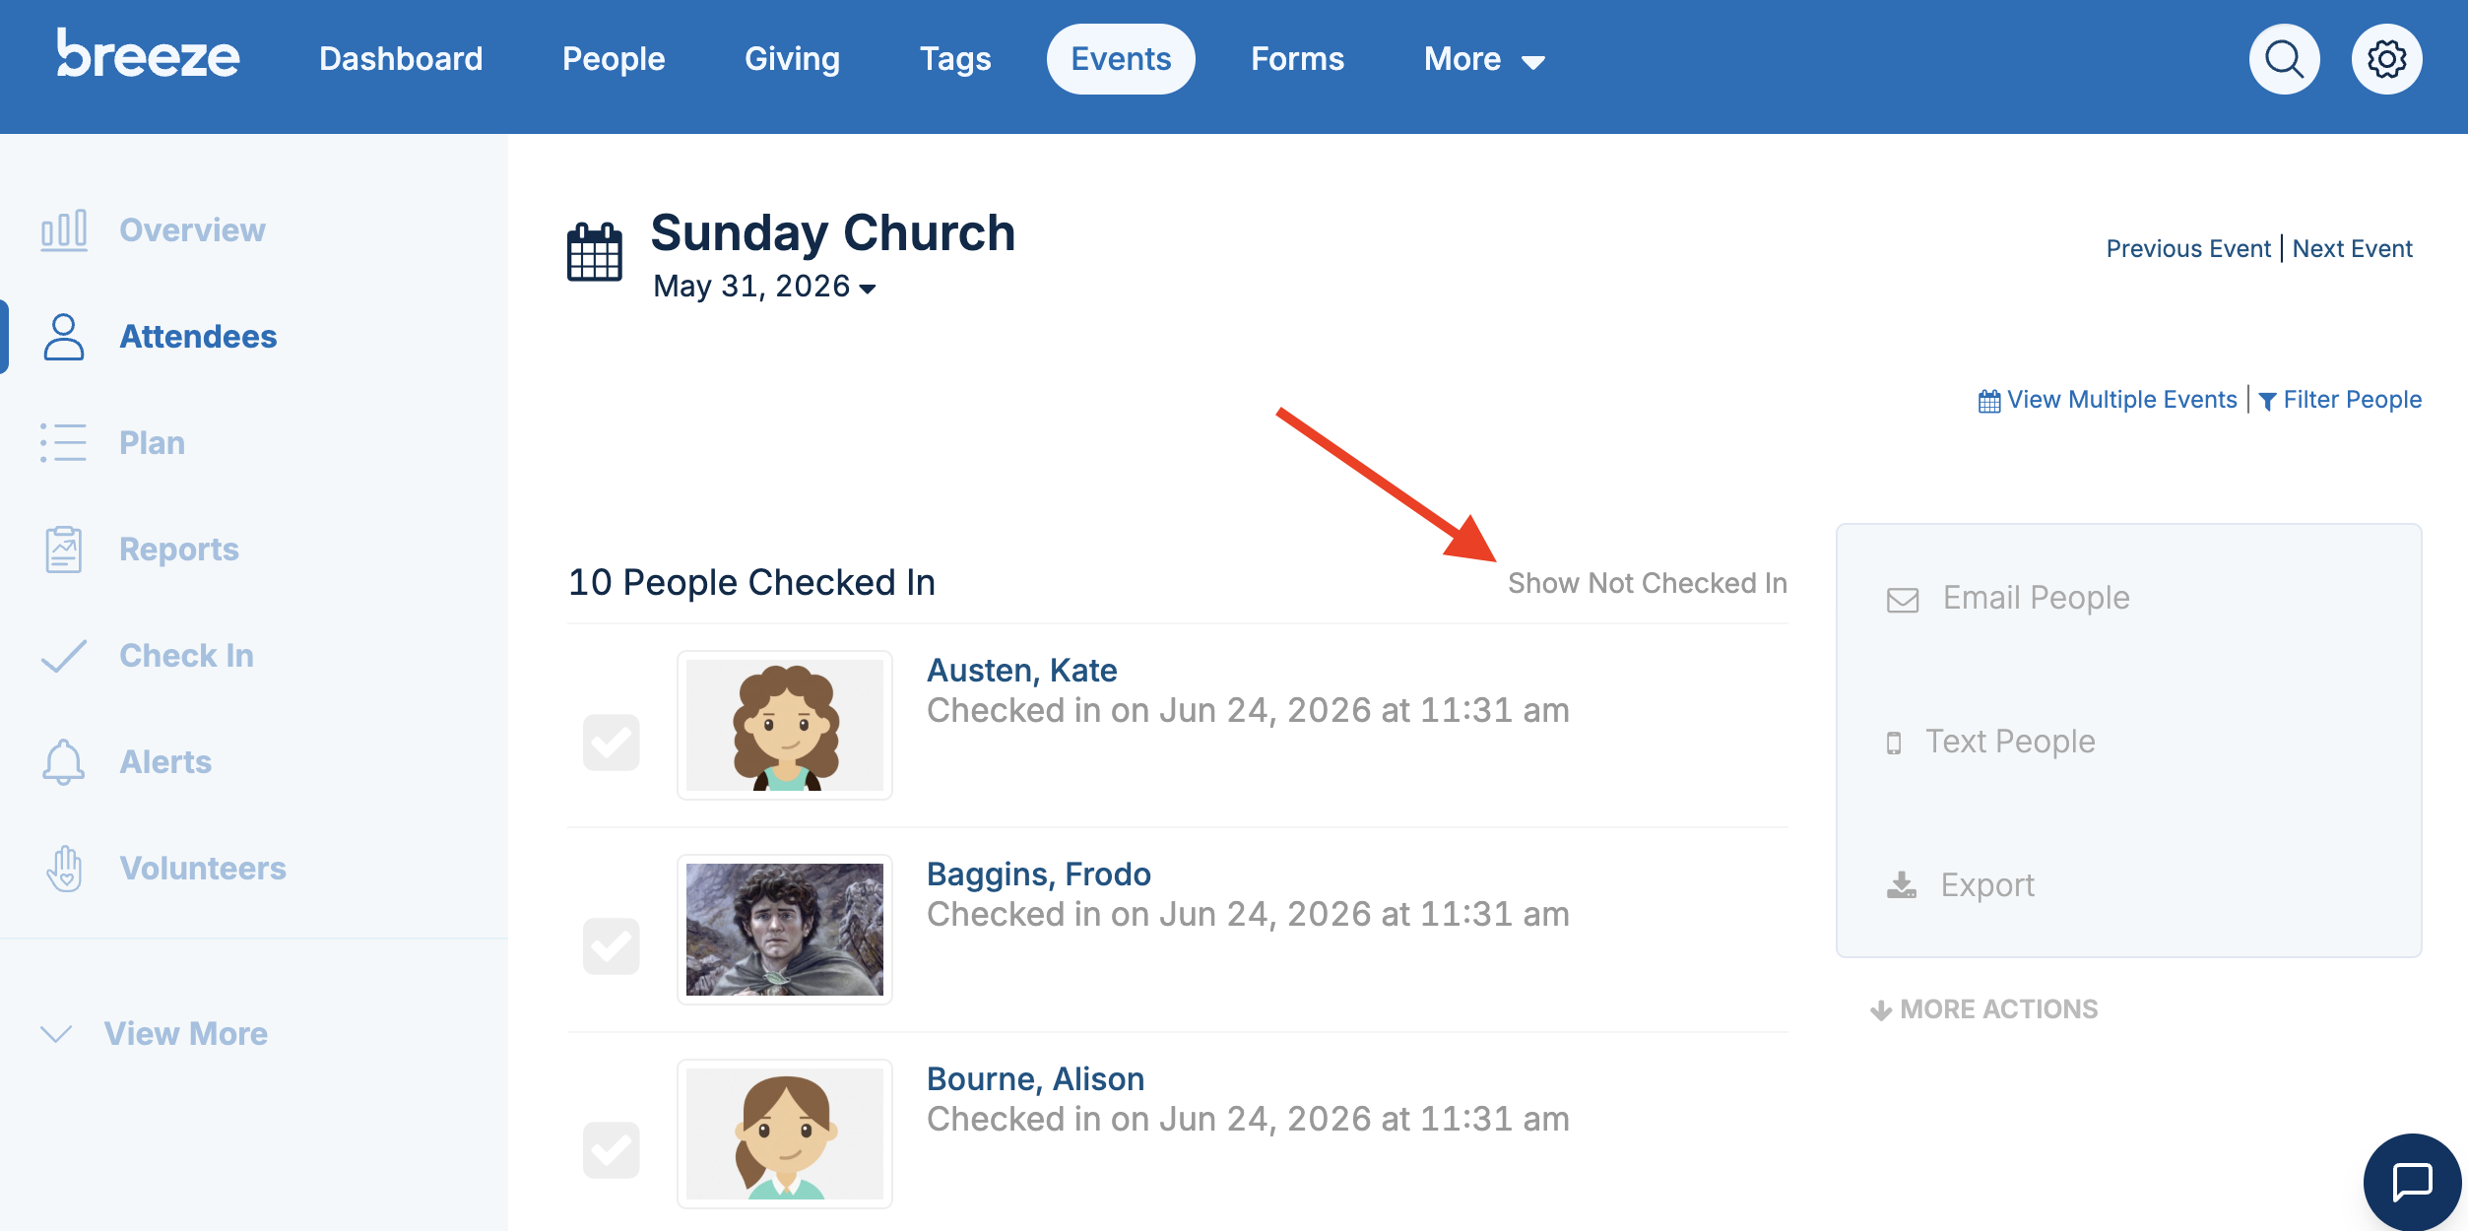Click Filter People link

tap(2352, 400)
